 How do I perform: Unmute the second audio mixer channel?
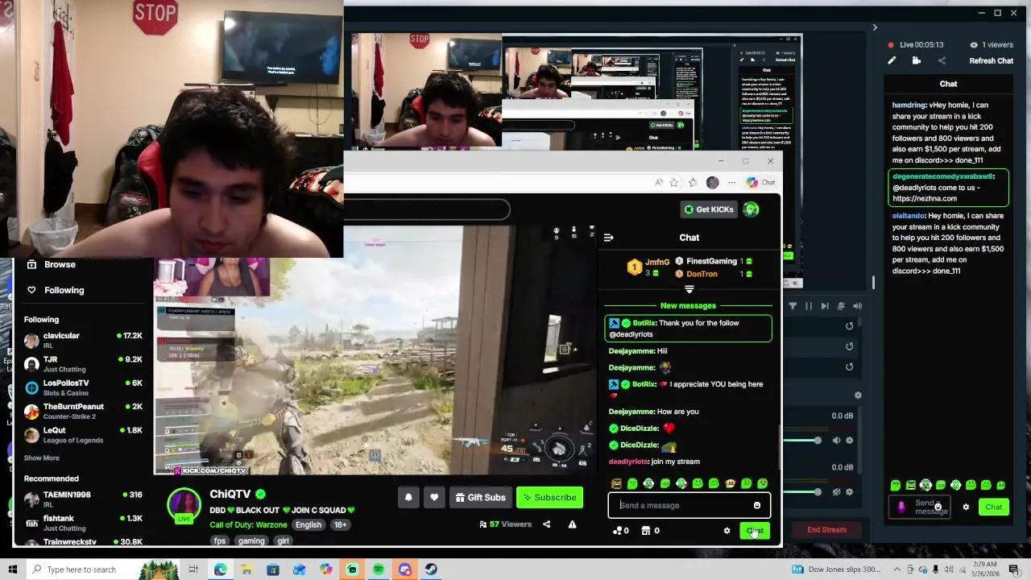pyautogui.click(x=836, y=492)
